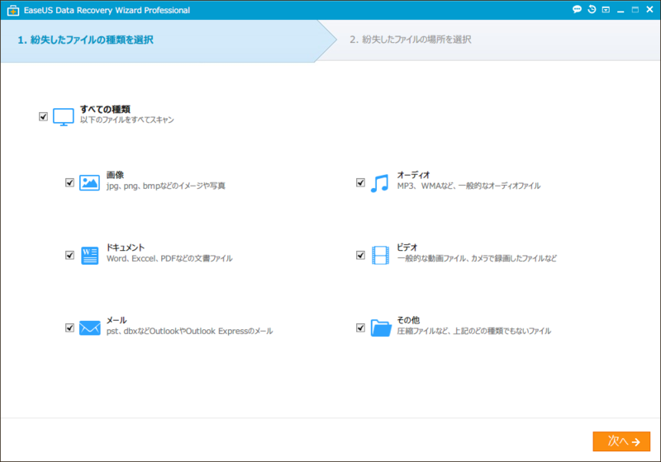
Task: Close the EaseUS window
Action: point(649,9)
